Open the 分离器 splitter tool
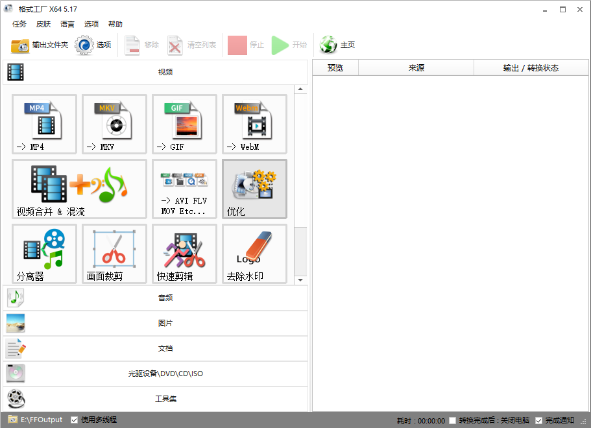 44,254
